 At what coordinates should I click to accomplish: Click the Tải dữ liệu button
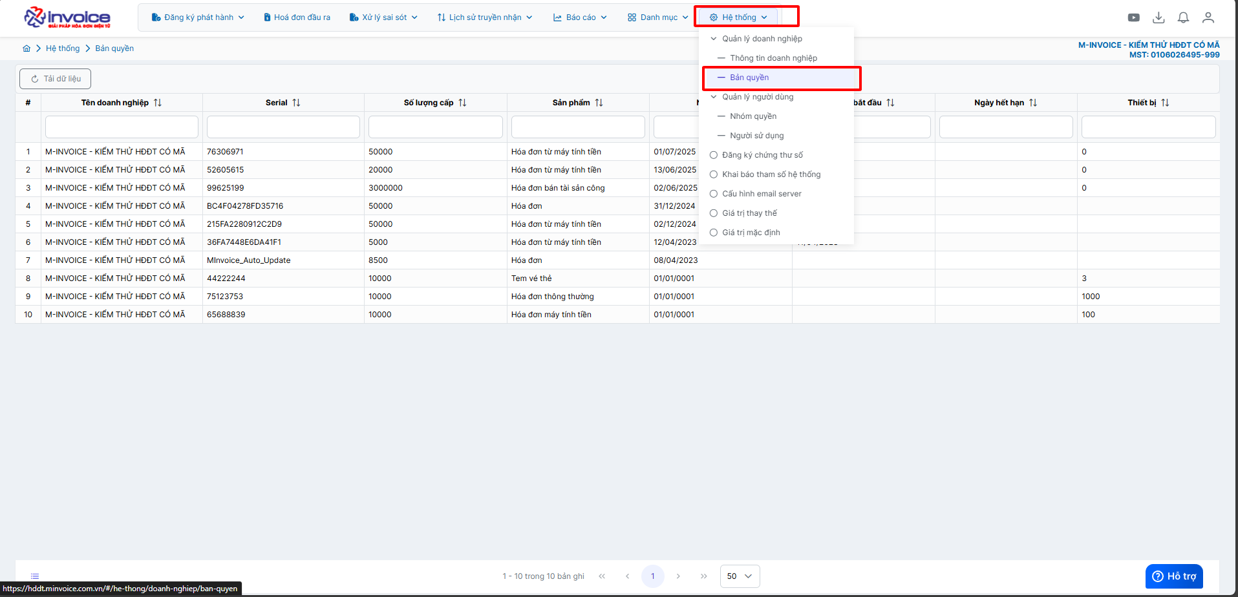[55, 79]
